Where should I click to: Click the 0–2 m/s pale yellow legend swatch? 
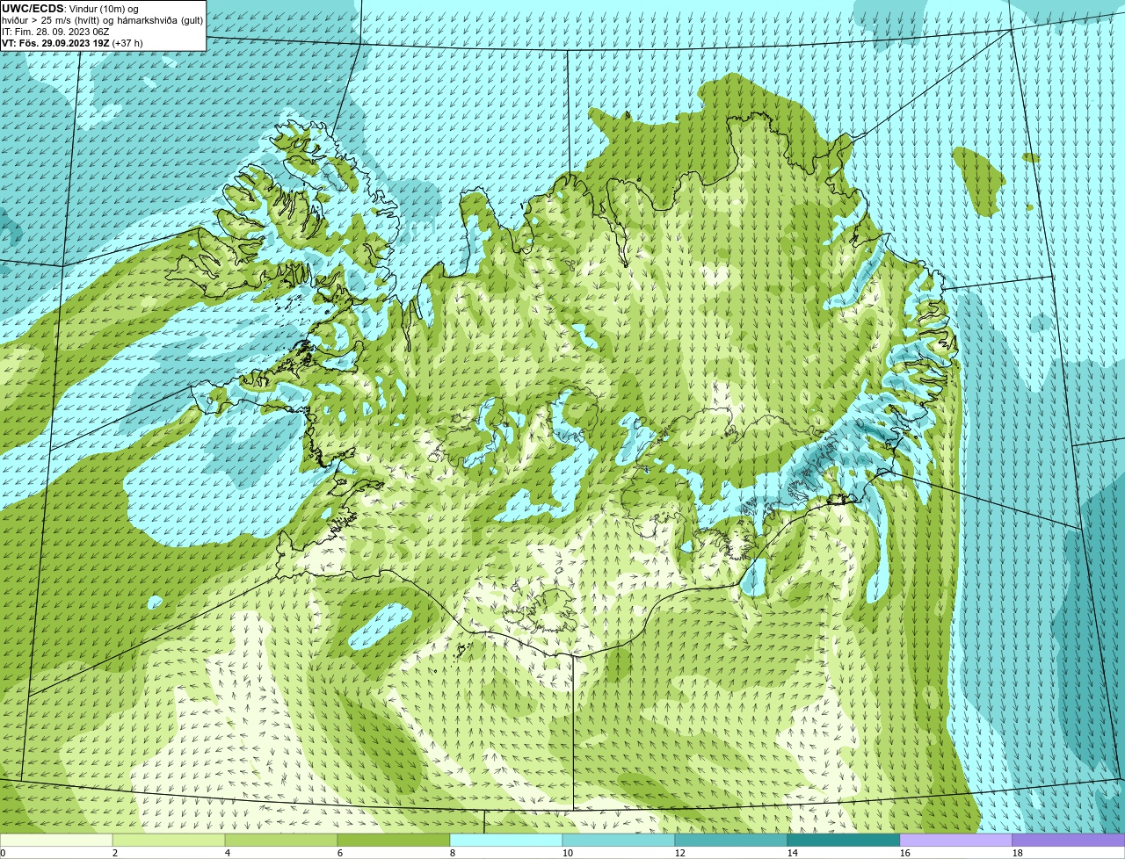click(x=56, y=841)
